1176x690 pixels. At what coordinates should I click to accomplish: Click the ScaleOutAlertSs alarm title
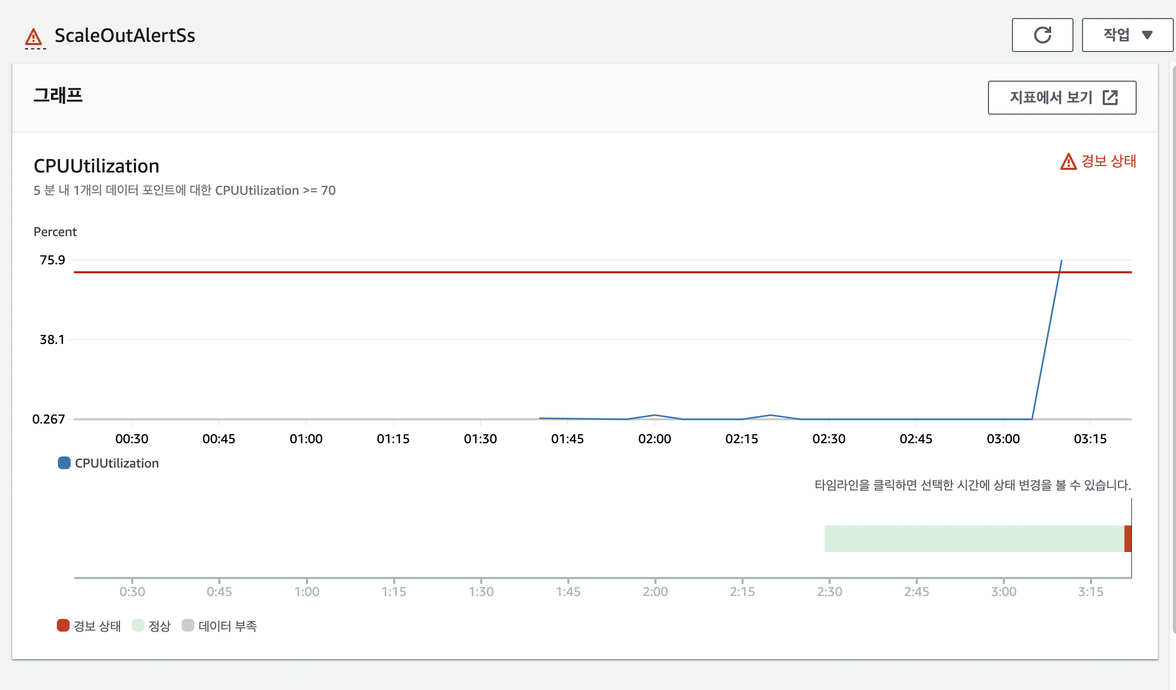[125, 36]
